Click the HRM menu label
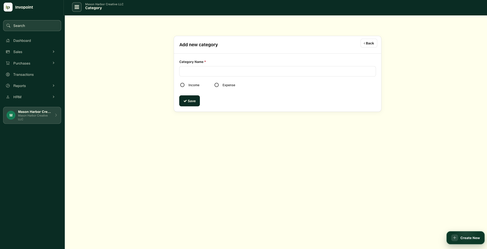The image size is (487, 249). [17, 97]
